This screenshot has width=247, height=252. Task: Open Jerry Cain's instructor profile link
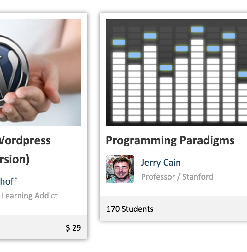coord(161,163)
